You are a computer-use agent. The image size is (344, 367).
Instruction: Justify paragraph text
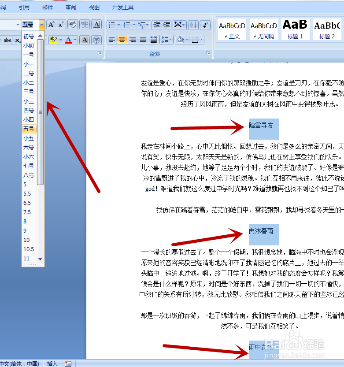click(x=143, y=40)
